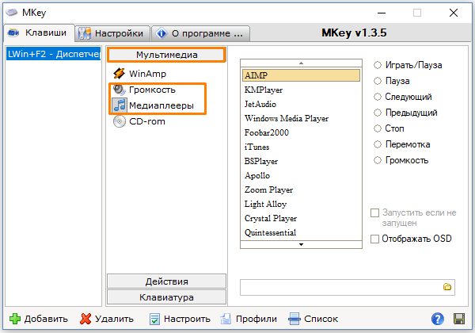Select the Стоп radio button
This screenshot has width=475, height=333.
tap(377, 128)
